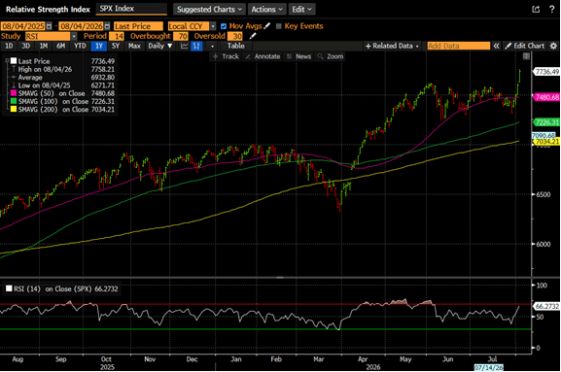Screen dimensions: 561x372
Task: Expand the Study RSI dropdown
Action: pos(74,37)
